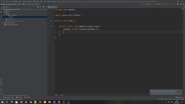Click the Git update project icon
185x104 pixels.
pyautogui.click(x=167, y=4)
